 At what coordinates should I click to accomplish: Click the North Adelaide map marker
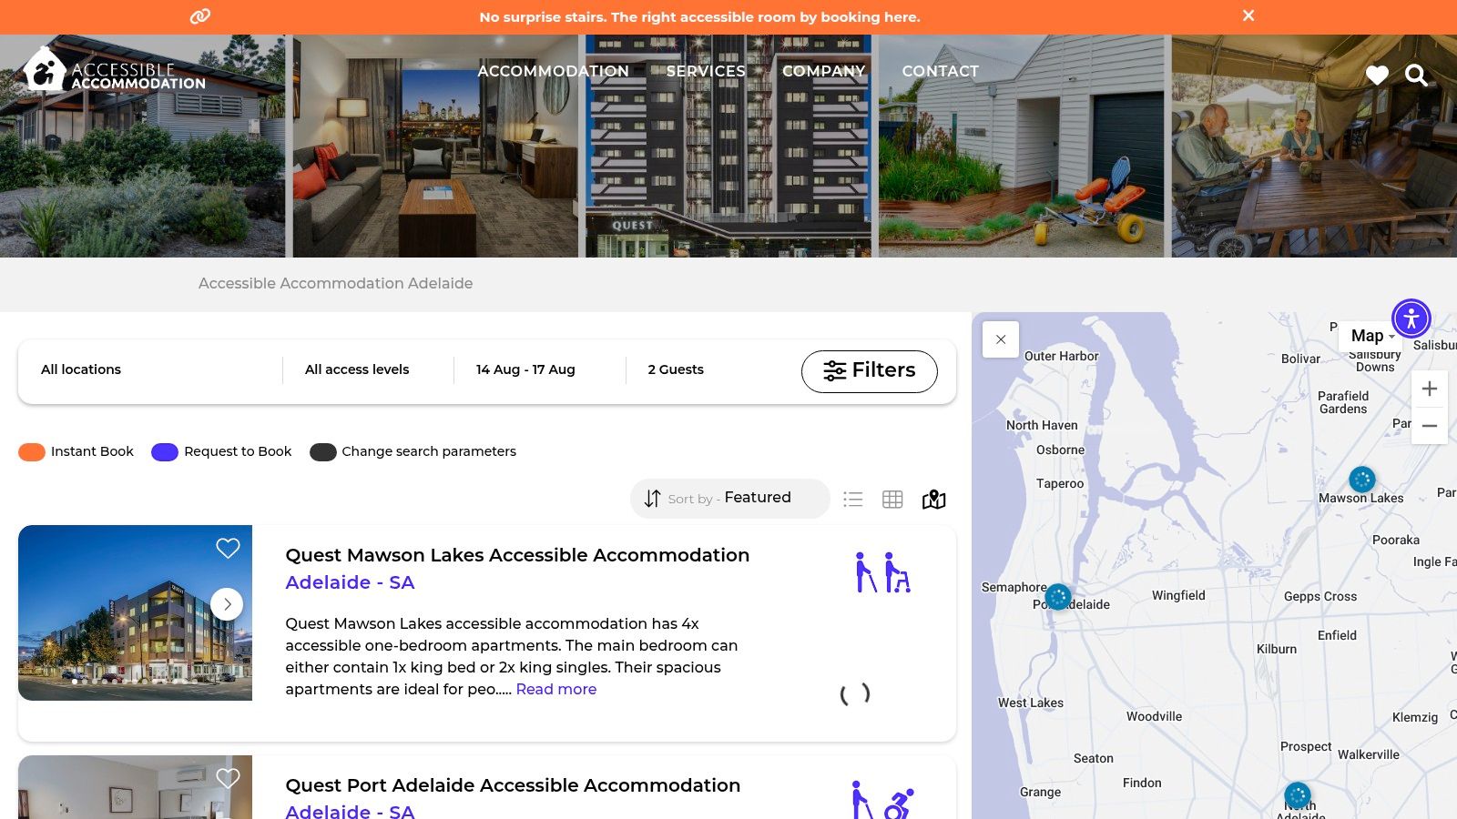click(1298, 795)
